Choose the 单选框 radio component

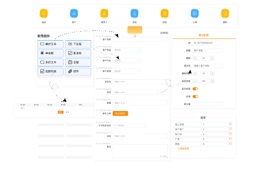coord(50,53)
